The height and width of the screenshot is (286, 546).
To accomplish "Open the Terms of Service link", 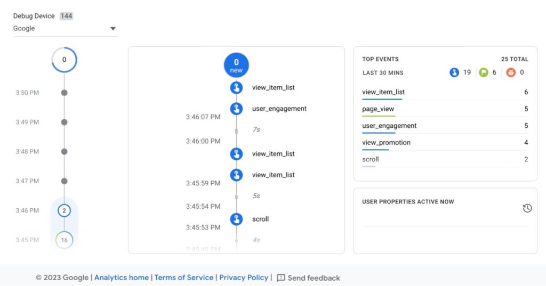I will (184, 277).
